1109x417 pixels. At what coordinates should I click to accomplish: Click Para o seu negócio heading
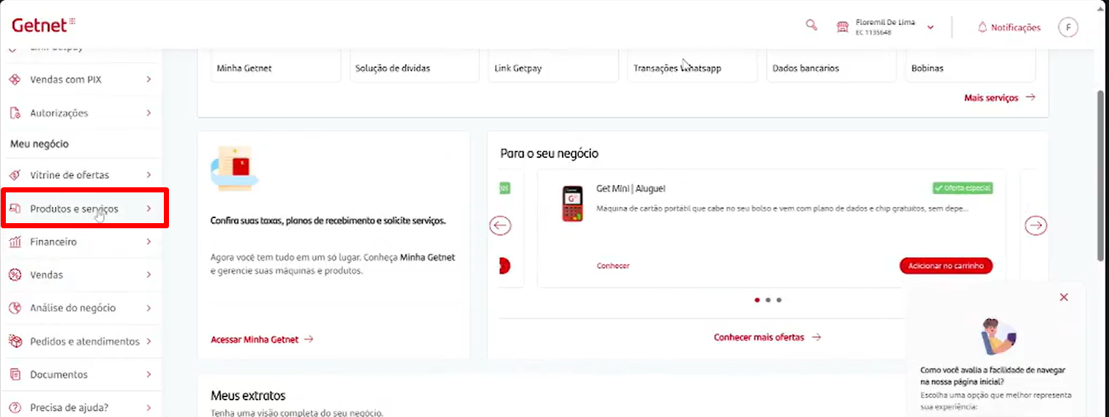[549, 154]
